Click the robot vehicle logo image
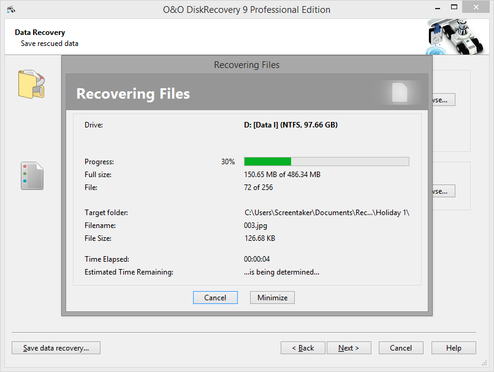The height and width of the screenshot is (372, 494). click(455, 37)
